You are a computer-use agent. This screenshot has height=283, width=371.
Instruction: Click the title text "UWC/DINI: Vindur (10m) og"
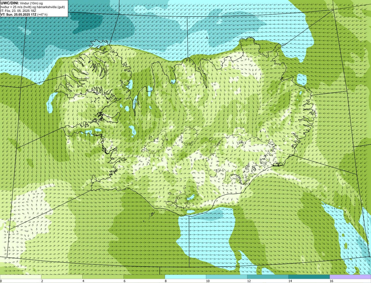[x=22, y=3]
